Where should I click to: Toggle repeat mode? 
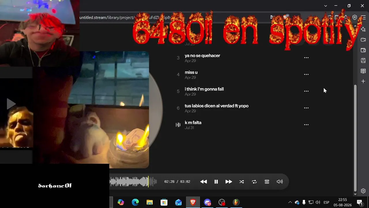(x=254, y=182)
